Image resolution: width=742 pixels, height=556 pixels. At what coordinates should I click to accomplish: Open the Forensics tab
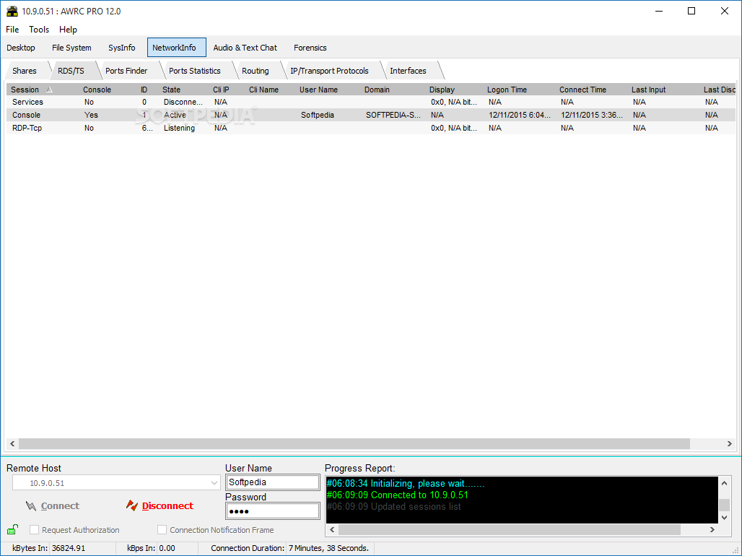tap(310, 48)
